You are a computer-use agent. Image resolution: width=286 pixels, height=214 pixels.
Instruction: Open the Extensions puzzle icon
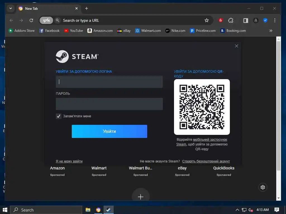[231, 20]
